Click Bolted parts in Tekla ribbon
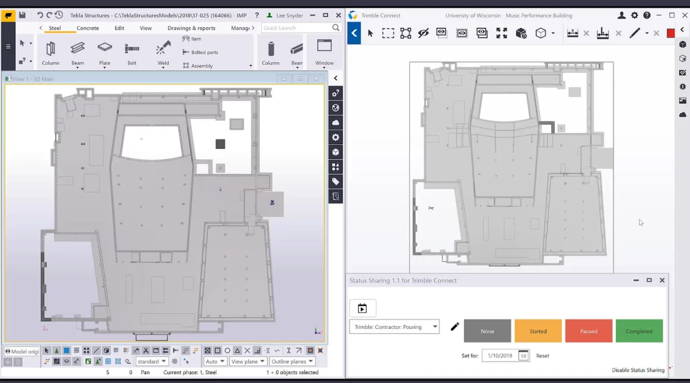The height and width of the screenshot is (383, 690). [200, 52]
